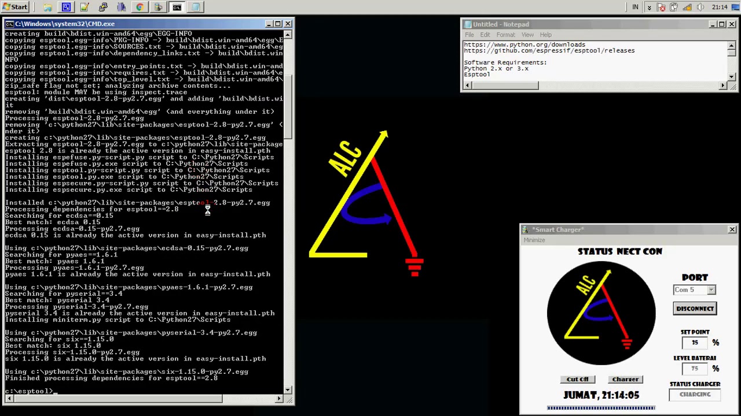Click Minimize menu in Smart Charger
741x416 pixels.
[x=534, y=240]
